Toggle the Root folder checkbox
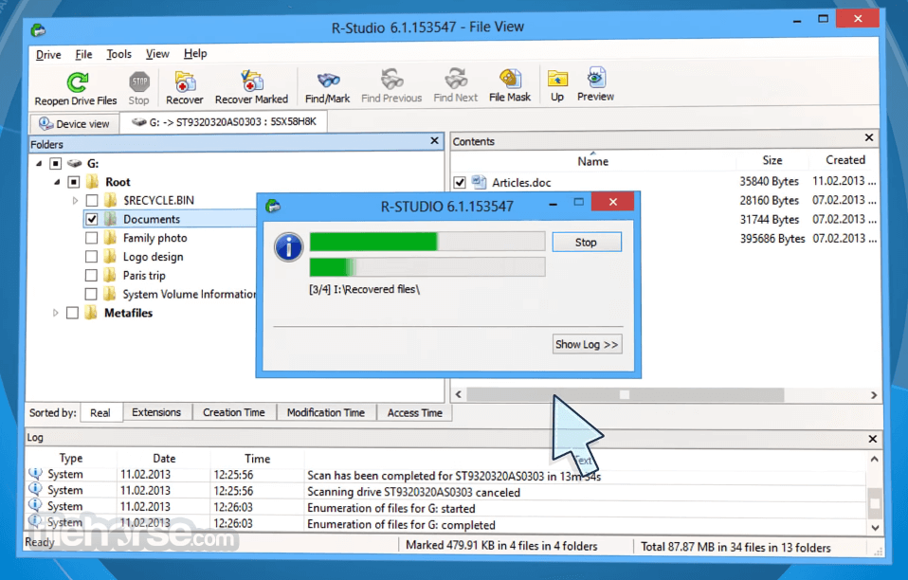The height and width of the screenshot is (580, 908). [74, 182]
